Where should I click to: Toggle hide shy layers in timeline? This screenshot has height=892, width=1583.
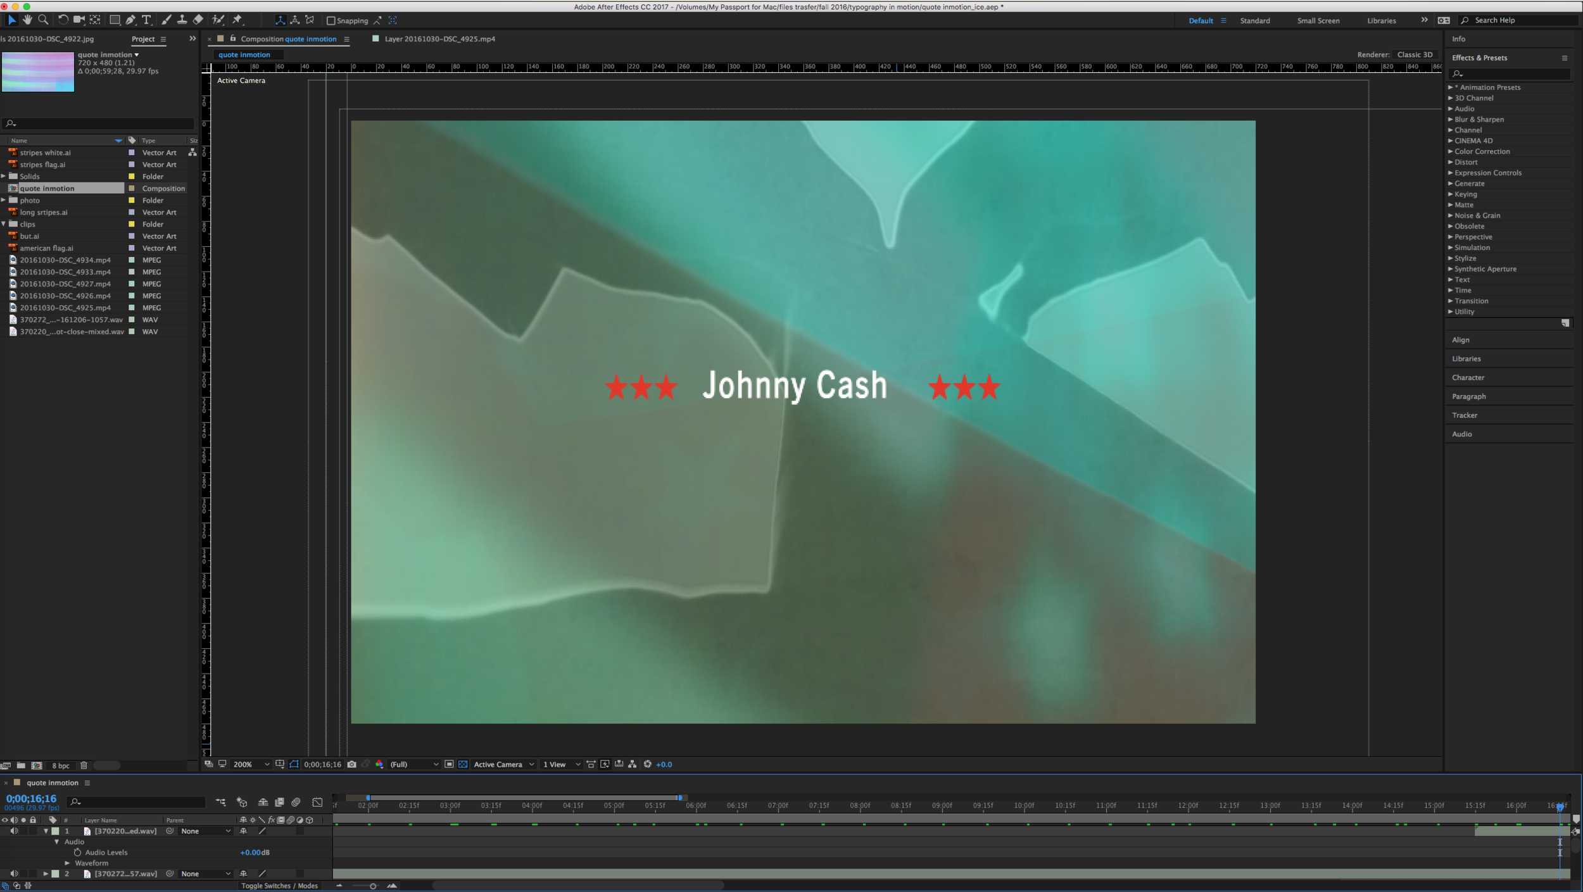pyautogui.click(x=263, y=802)
